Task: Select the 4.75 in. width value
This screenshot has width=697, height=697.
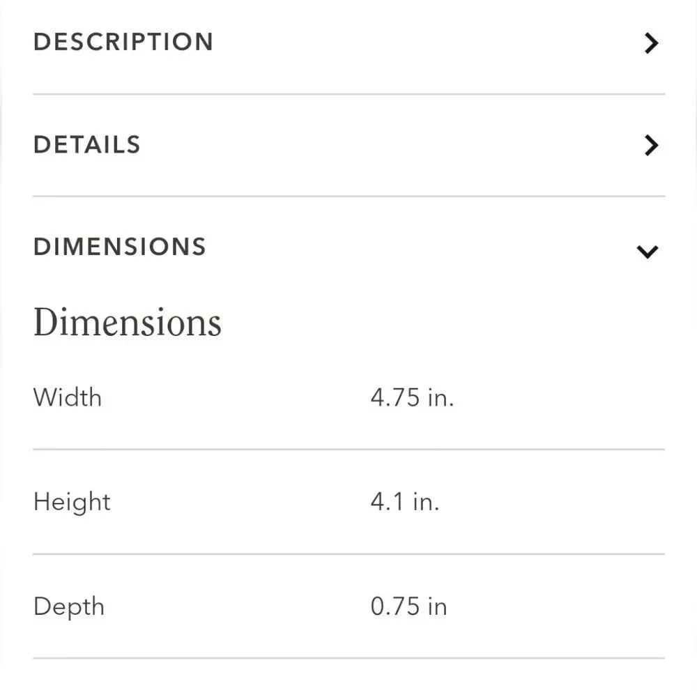Action: (413, 397)
